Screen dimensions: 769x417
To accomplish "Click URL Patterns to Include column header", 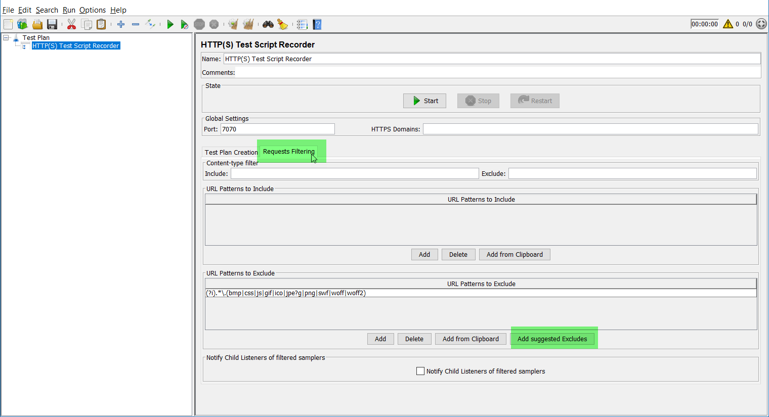I will pos(481,199).
